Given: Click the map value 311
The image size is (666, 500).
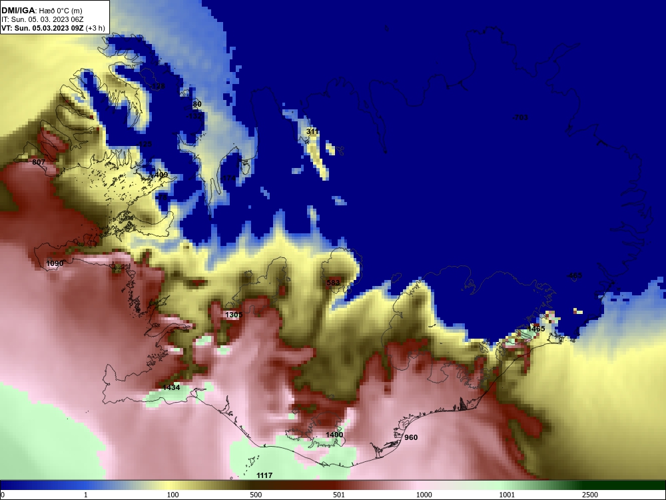Looking at the screenshot, I should point(312,132).
